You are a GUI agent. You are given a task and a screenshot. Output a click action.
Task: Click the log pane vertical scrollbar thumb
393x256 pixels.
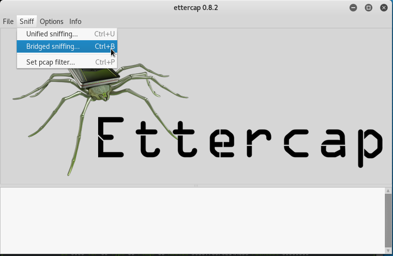coord(388,221)
